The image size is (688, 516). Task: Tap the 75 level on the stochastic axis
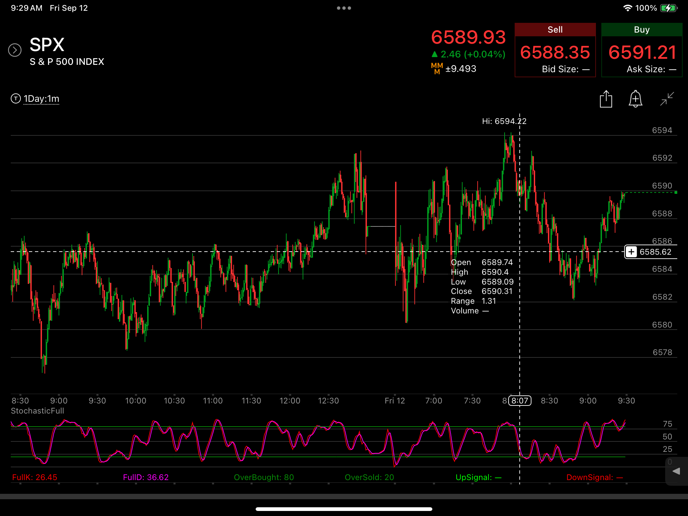[x=668, y=424]
